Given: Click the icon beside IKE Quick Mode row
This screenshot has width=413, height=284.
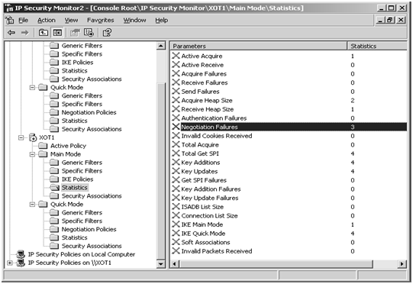Looking at the screenshot, I should pos(176,233).
